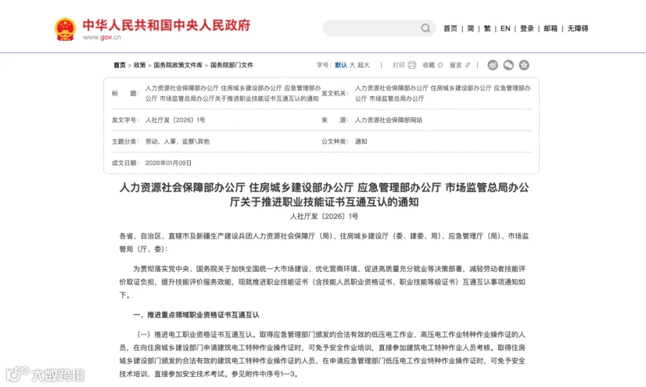Share via the WeChat icon
The width and height of the screenshot is (646, 387).
tap(508, 65)
